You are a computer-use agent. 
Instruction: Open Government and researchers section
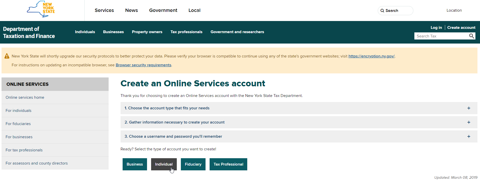tap(237, 32)
